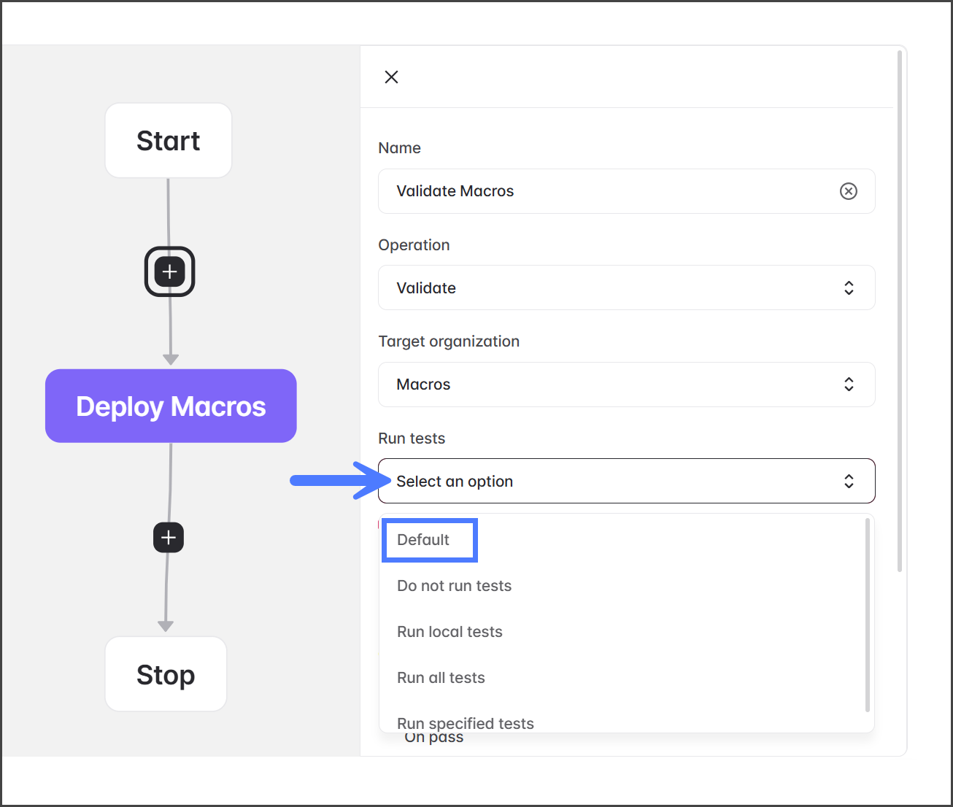This screenshot has width=953, height=807.
Task: Choose the Default option
Action: [423, 540]
